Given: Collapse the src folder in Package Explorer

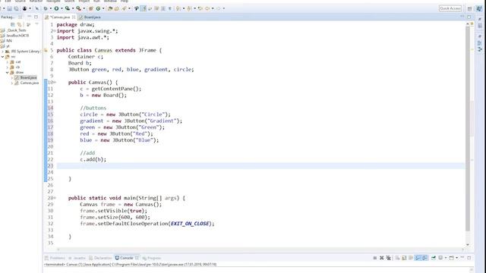Looking at the screenshot, I should tap(3, 57).
